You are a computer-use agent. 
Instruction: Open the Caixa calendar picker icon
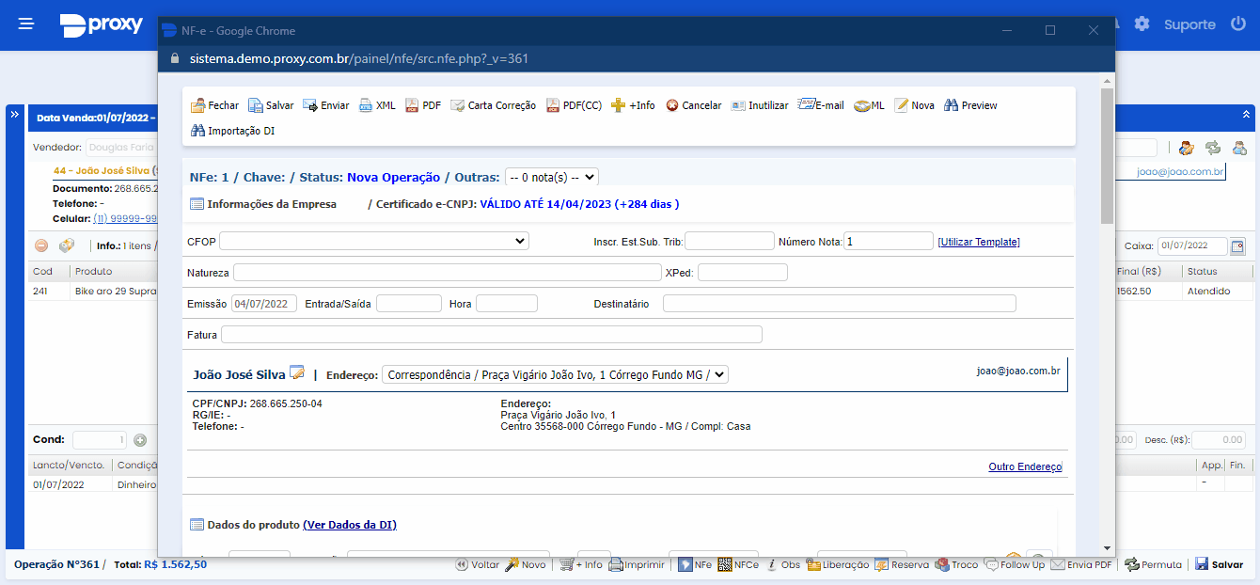click(1237, 246)
